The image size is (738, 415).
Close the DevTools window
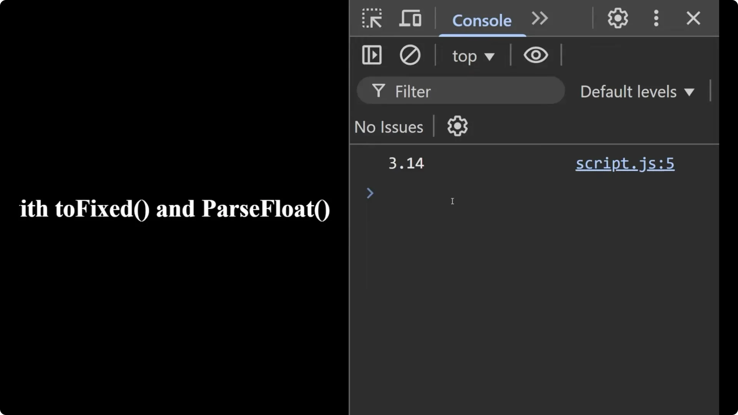point(693,18)
